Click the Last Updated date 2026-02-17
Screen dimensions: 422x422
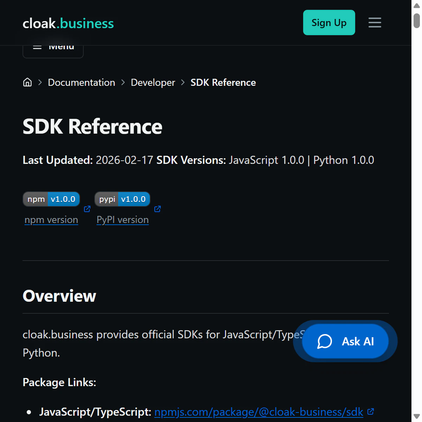(124, 160)
